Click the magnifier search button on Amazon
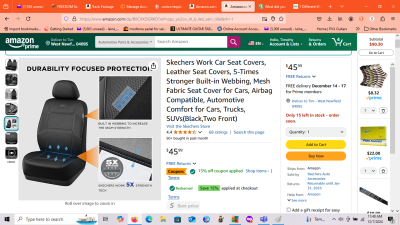This screenshot has width=400, height=225. (233, 42)
